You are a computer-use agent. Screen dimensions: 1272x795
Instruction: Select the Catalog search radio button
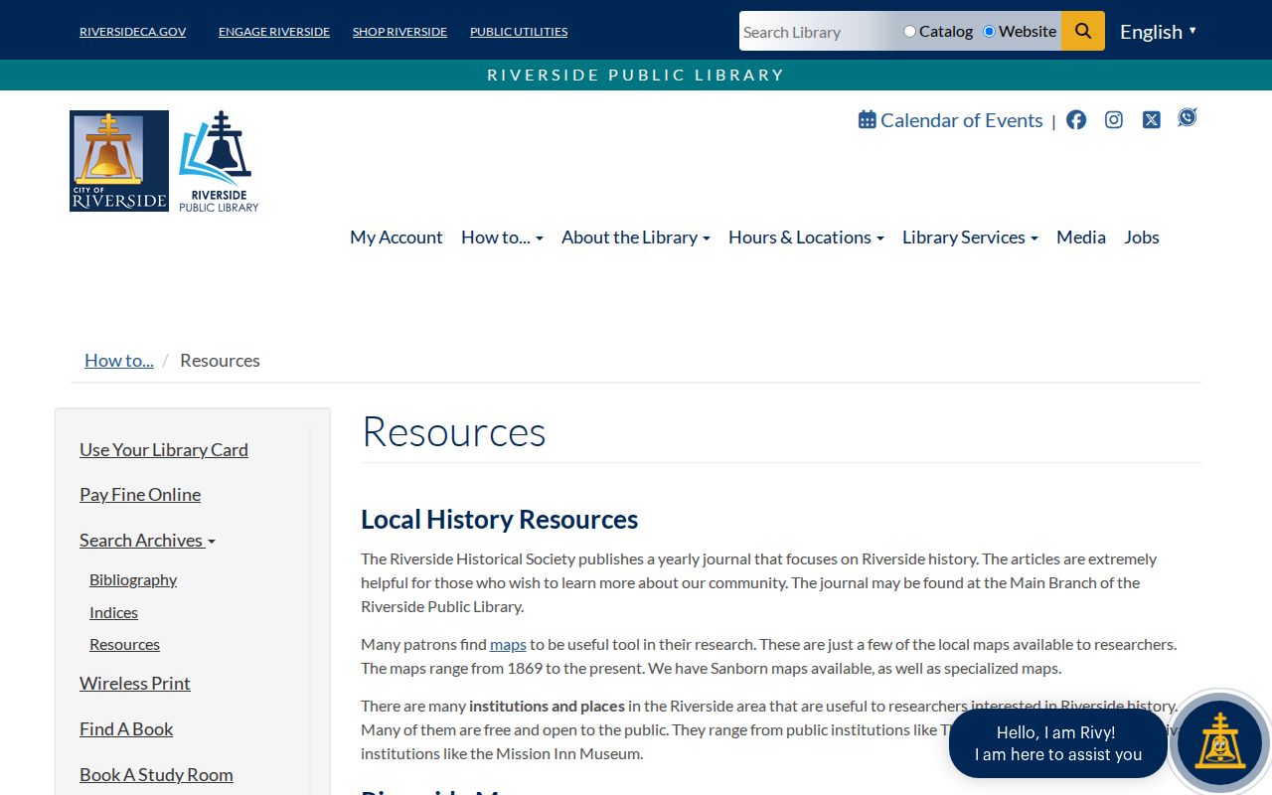click(x=909, y=32)
